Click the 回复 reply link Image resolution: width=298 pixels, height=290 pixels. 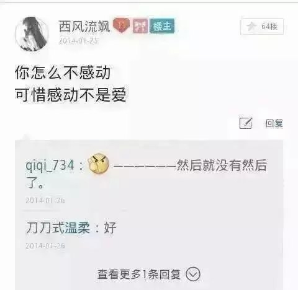click(x=274, y=123)
